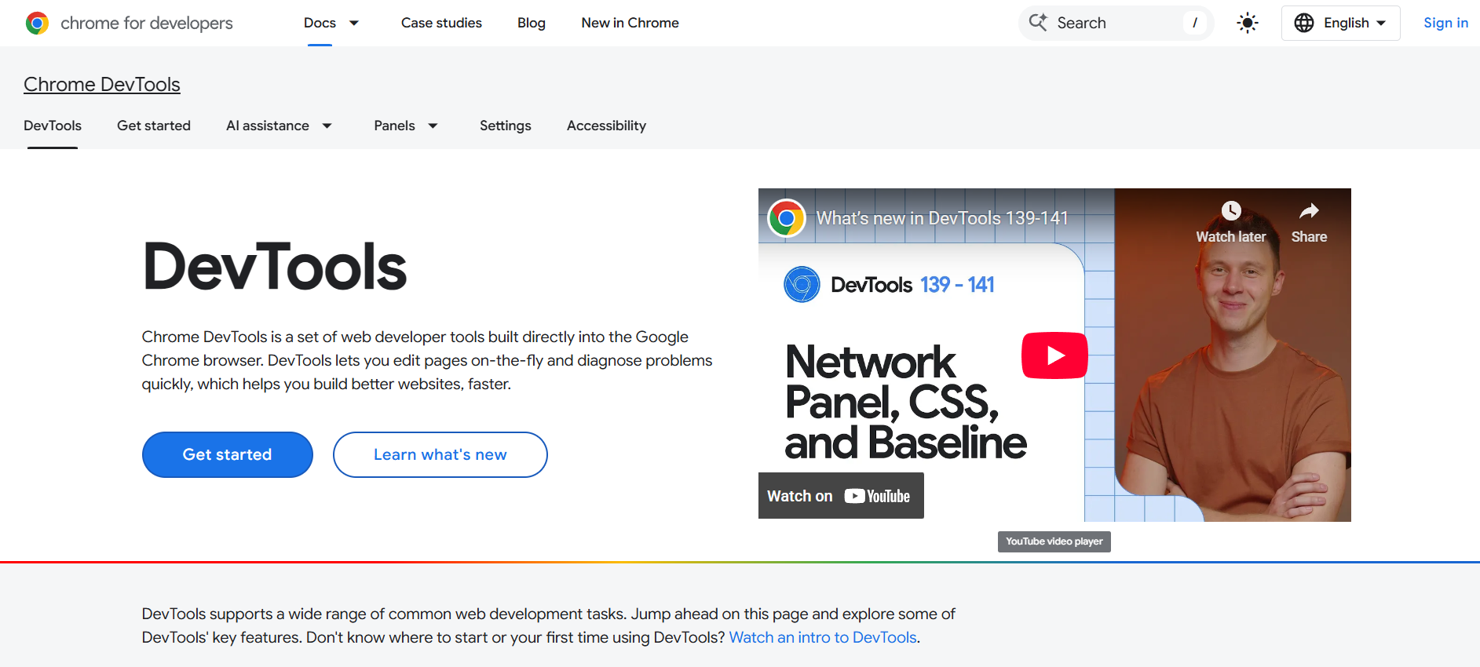The image size is (1480, 667).
Task: Click Learn what's new button
Action: [x=440, y=454]
